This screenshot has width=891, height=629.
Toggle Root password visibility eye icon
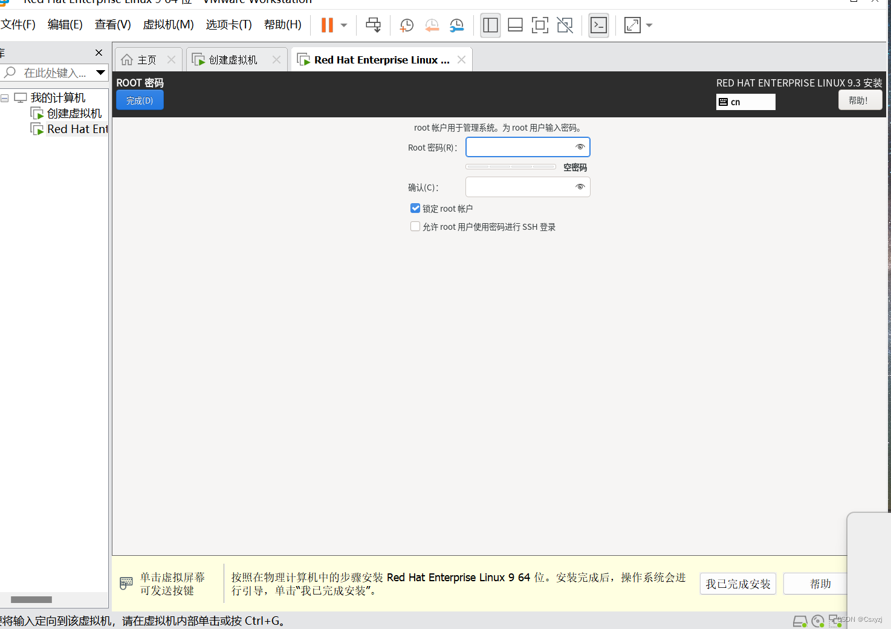[580, 147]
